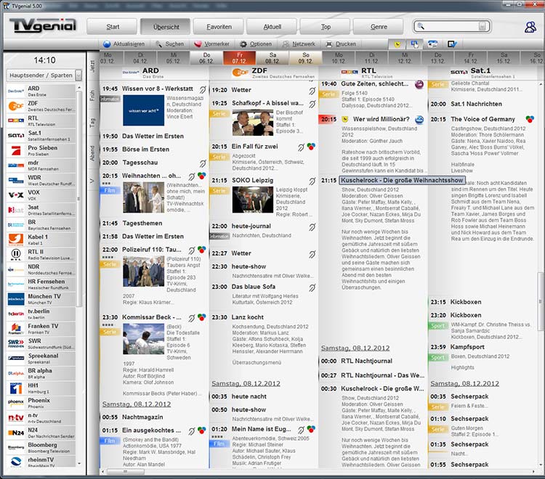Image resolution: width=545 pixels, height=479 pixels.
Task: Toggle the yellow shield tips toolbar icon
Action: tap(397, 44)
